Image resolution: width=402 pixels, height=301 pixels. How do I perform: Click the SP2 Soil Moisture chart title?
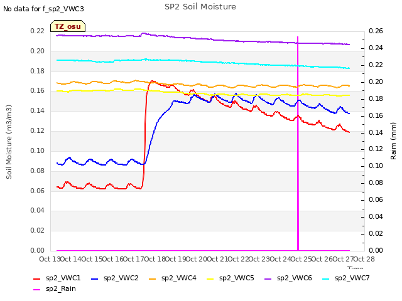[200, 7]
